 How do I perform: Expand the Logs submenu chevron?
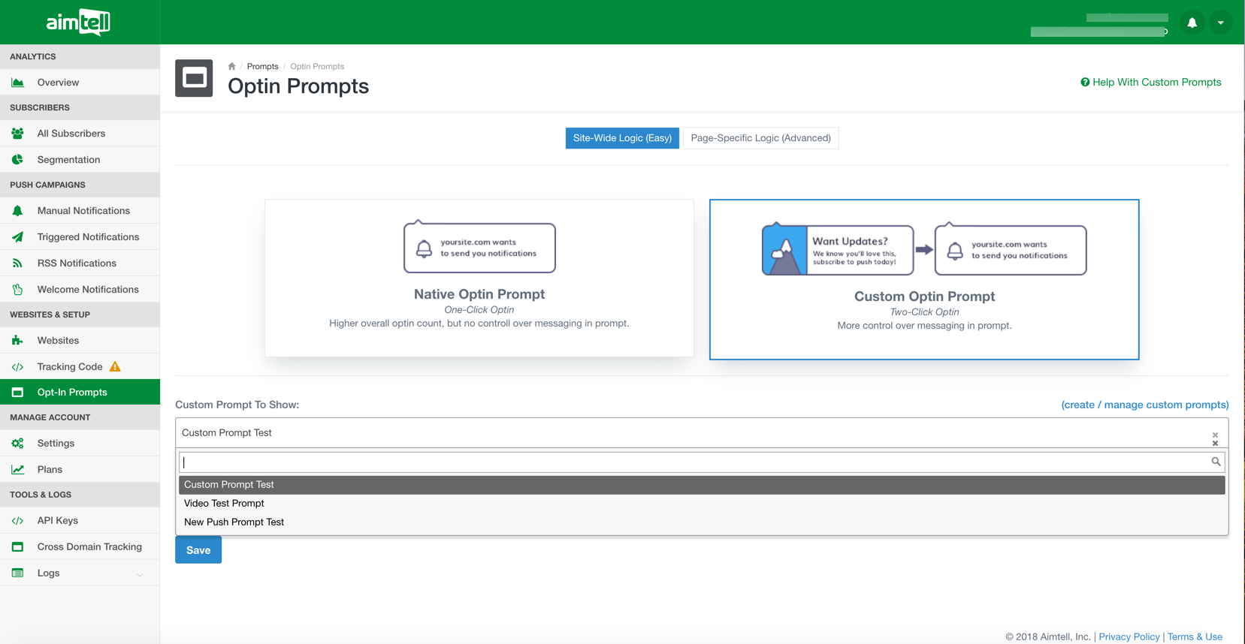(140, 574)
